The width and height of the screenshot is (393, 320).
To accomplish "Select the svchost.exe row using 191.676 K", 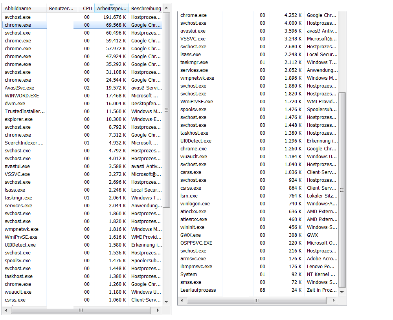I will click(83, 17).
